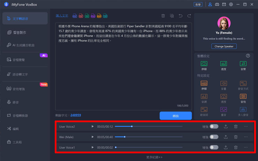
Task: Play the Wei (Male) recording
Action: [93, 137]
